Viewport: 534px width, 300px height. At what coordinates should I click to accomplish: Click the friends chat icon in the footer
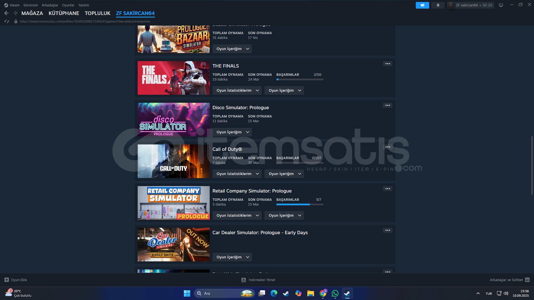tap(527, 280)
